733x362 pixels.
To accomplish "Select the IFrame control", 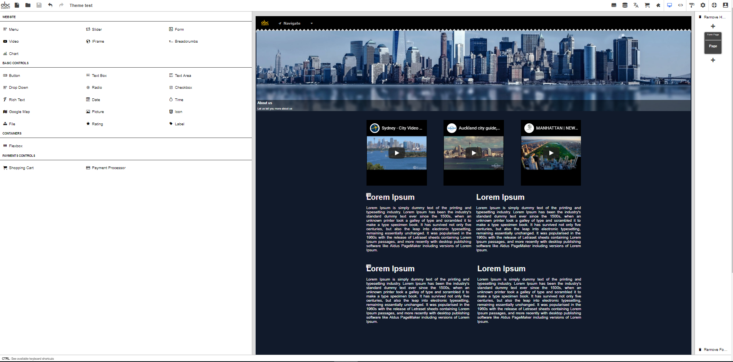I will pyautogui.click(x=95, y=41).
